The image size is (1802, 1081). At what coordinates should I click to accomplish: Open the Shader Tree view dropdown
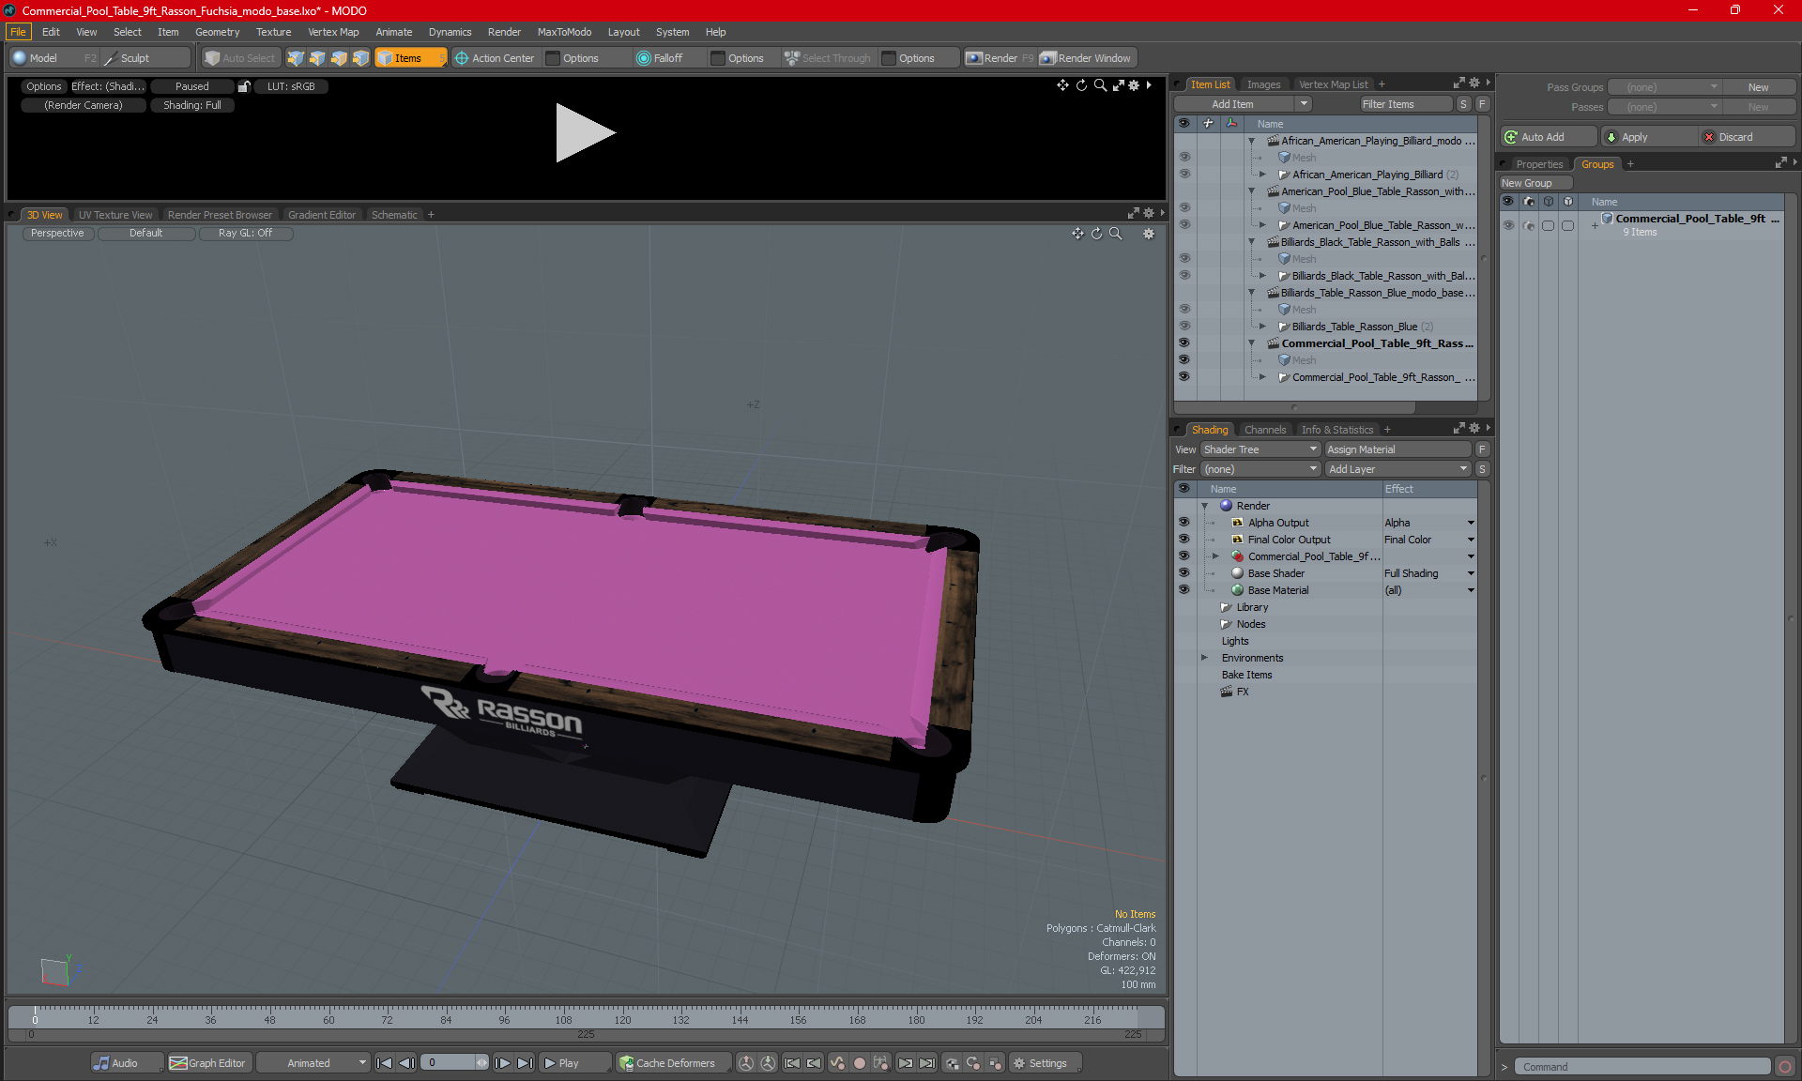tap(1260, 449)
